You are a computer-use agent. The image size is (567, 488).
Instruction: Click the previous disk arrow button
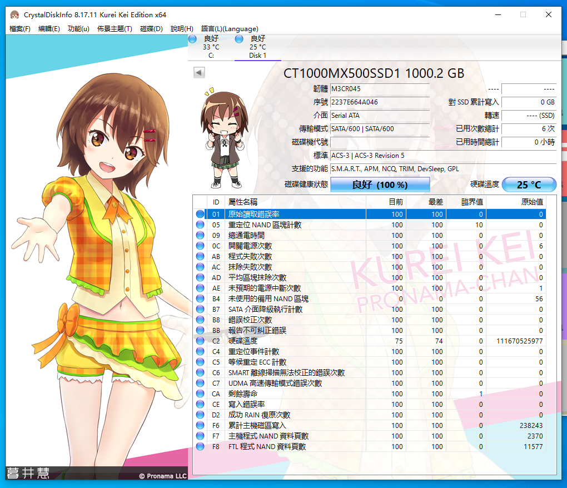[199, 72]
